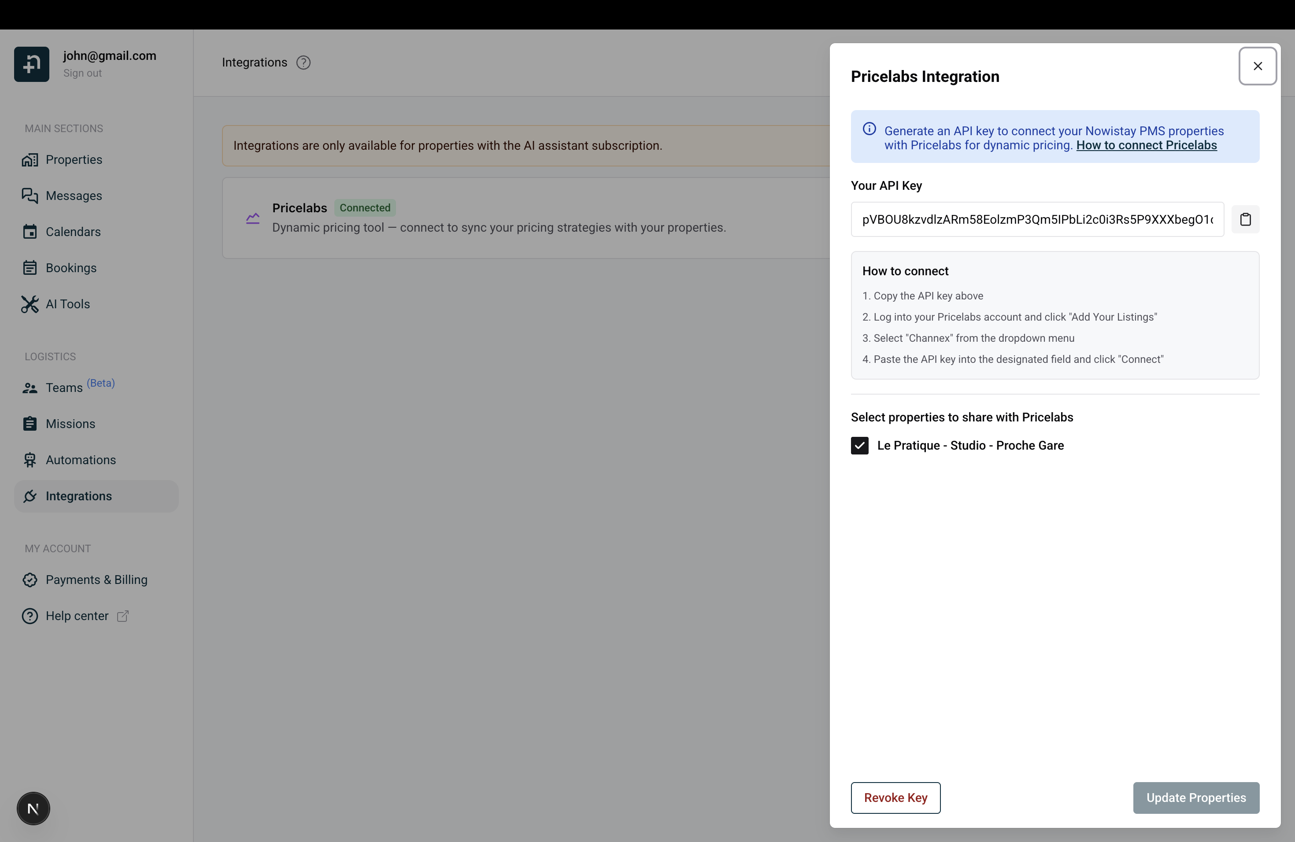Open Teams (Beta) section
The width and height of the screenshot is (1295, 842).
point(96,388)
